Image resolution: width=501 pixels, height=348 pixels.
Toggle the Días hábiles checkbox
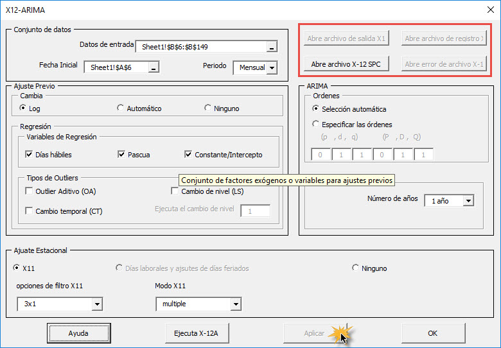coord(29,155)
